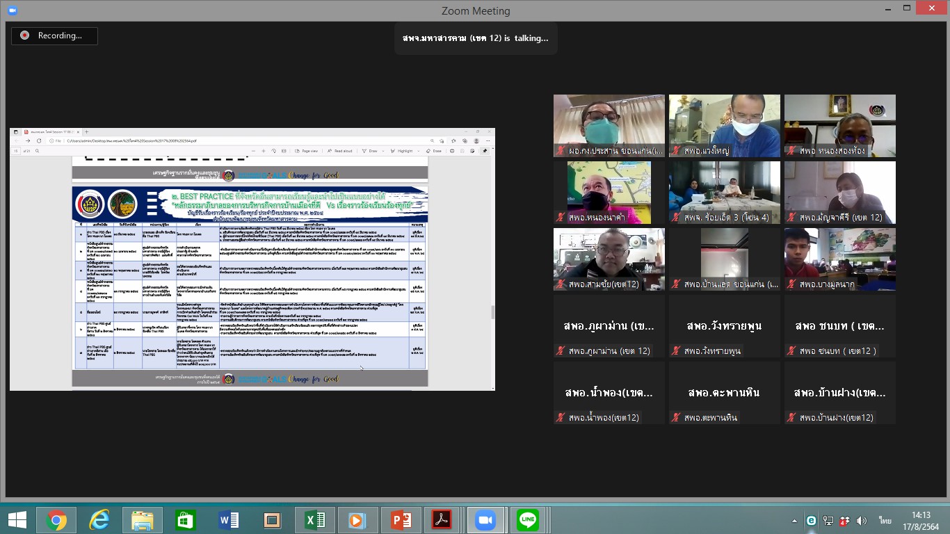The image size is (950, 534).
Task: Select the สพอ.แวงใหญ่ participant video
Action: tap(725, 126)
